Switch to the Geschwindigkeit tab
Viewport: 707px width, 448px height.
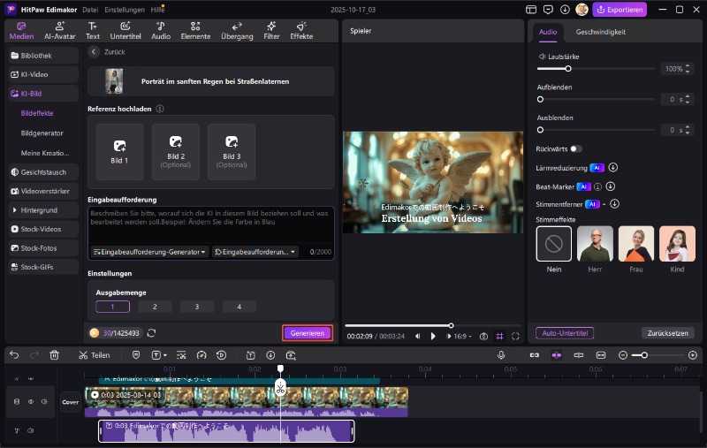tap(600, 31)
